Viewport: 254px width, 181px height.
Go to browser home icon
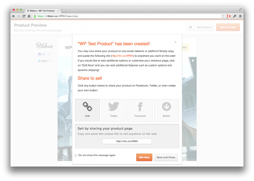click(29, 16)
